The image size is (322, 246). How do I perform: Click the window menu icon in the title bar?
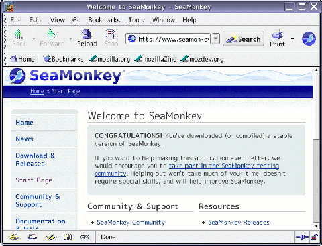[8, 7]
